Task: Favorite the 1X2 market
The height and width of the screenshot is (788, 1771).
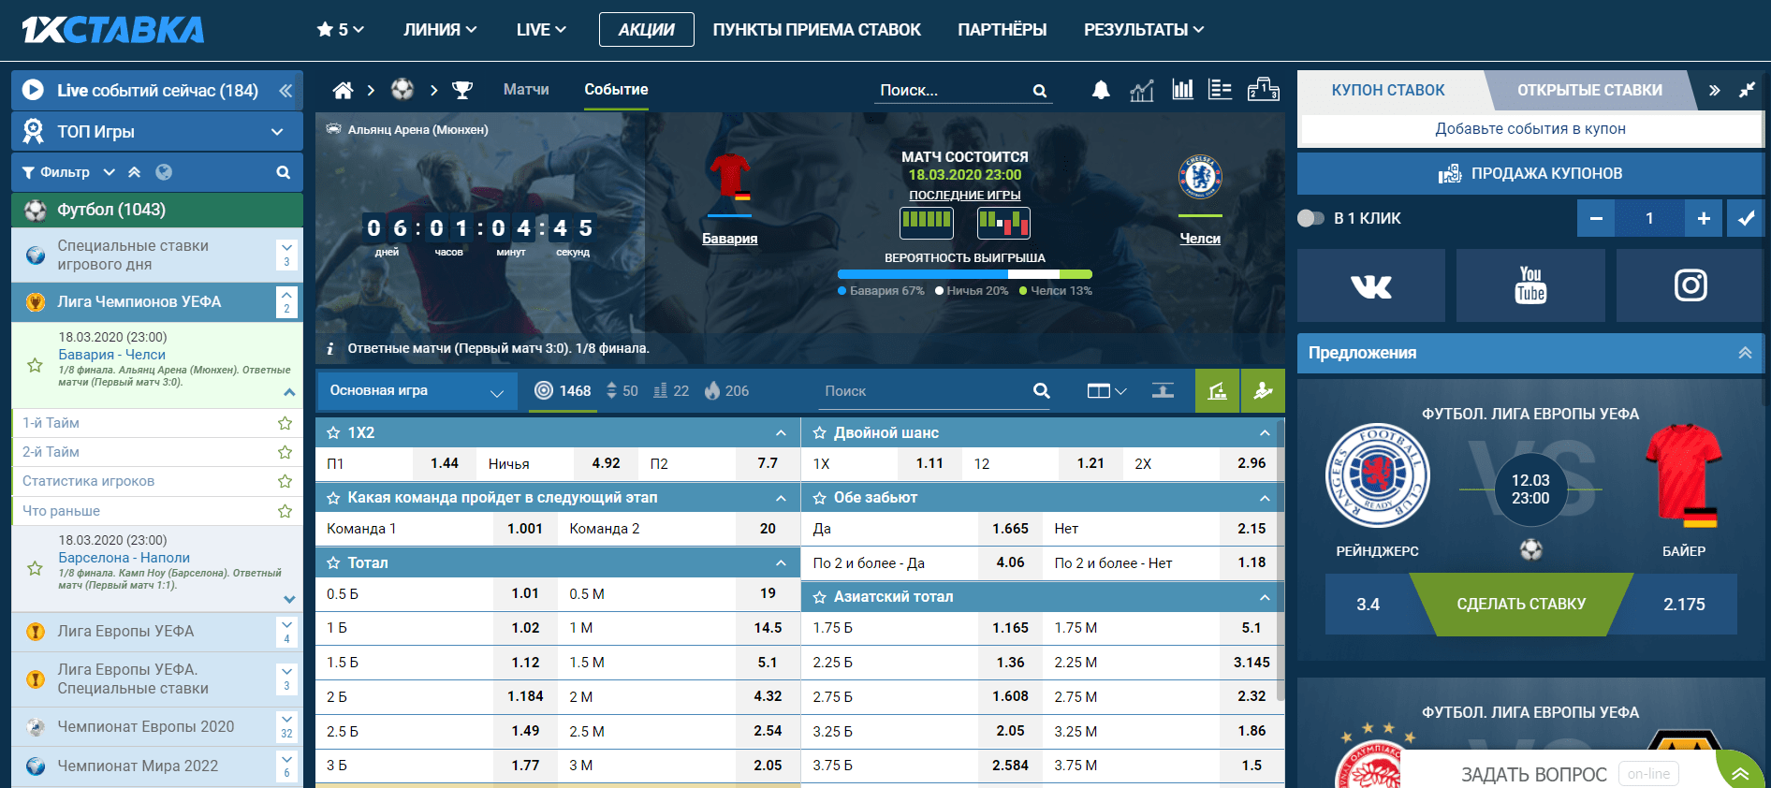Action: click(333, 433)
